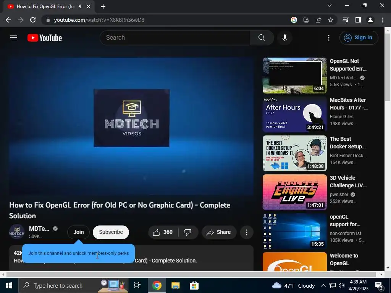The height and width of the screenshot is (293, 391).
Task: Open volume control in system tray
Action: (x=341, y=285)
